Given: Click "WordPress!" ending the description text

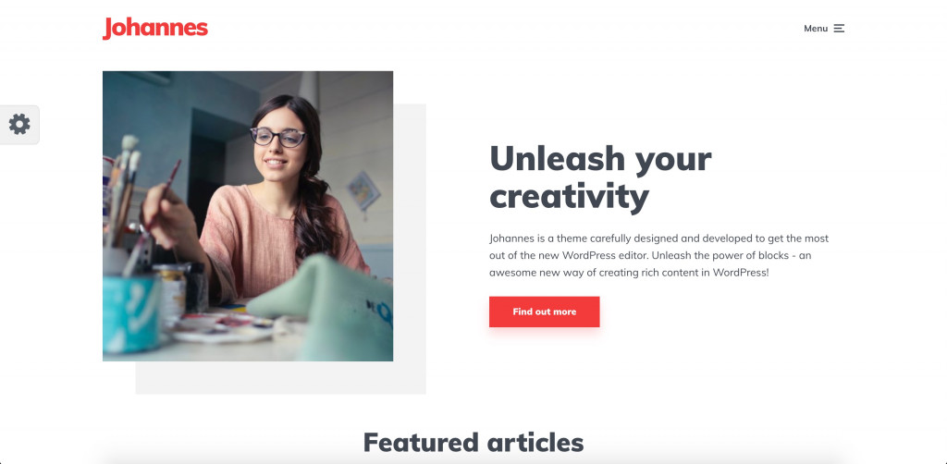Looking at the screenshot, I should tap(741, 273).
